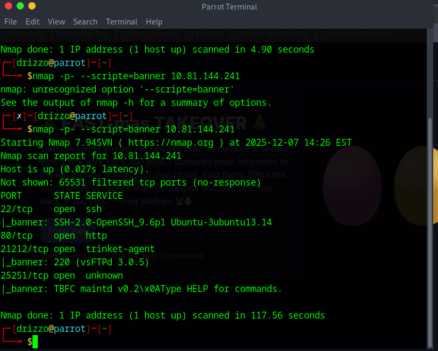The width and height of the screenshot is (438, 351).
Task: Click the 'See the output of nmap -h' line
Action: [x=136, y=103]
